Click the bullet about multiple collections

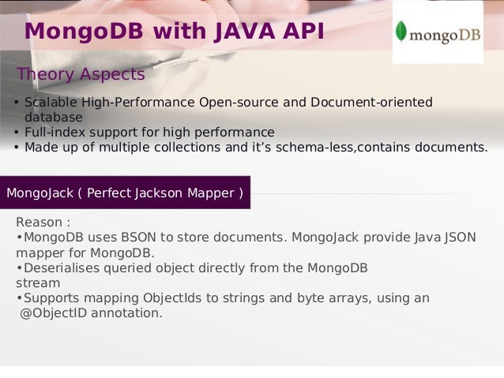tap(256, 147)
